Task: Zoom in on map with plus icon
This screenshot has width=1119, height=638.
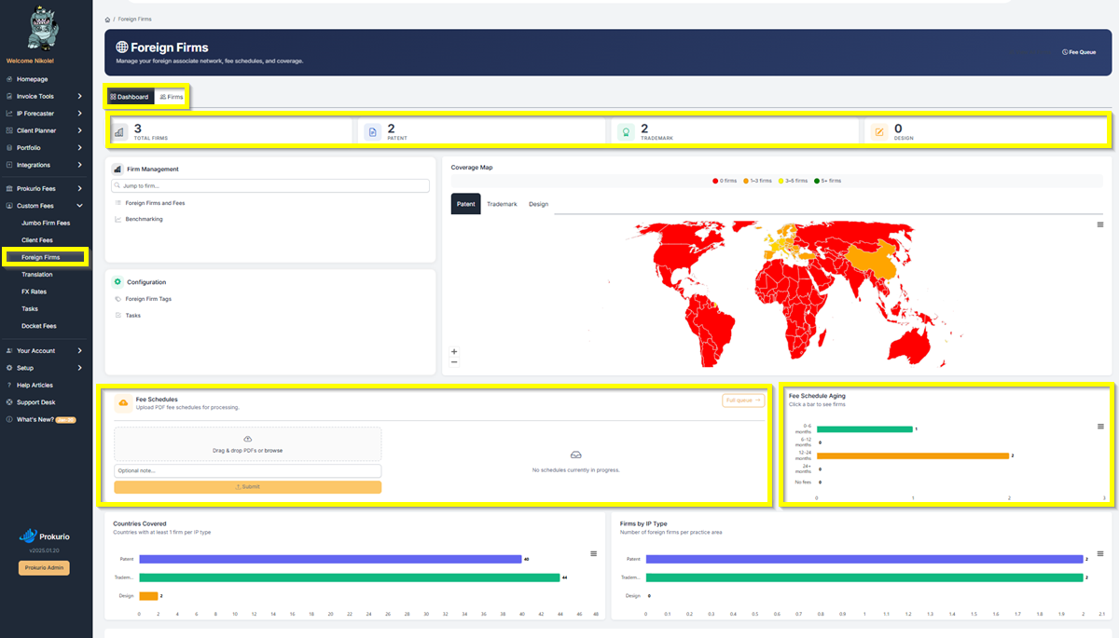Action: (x=454, y=352)
